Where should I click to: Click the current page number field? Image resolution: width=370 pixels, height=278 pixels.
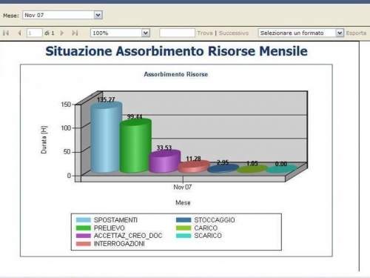tap(35, 33)
